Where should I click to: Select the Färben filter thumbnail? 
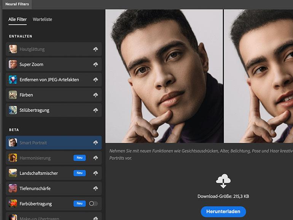pyautogui.click(x=13, y=95)
